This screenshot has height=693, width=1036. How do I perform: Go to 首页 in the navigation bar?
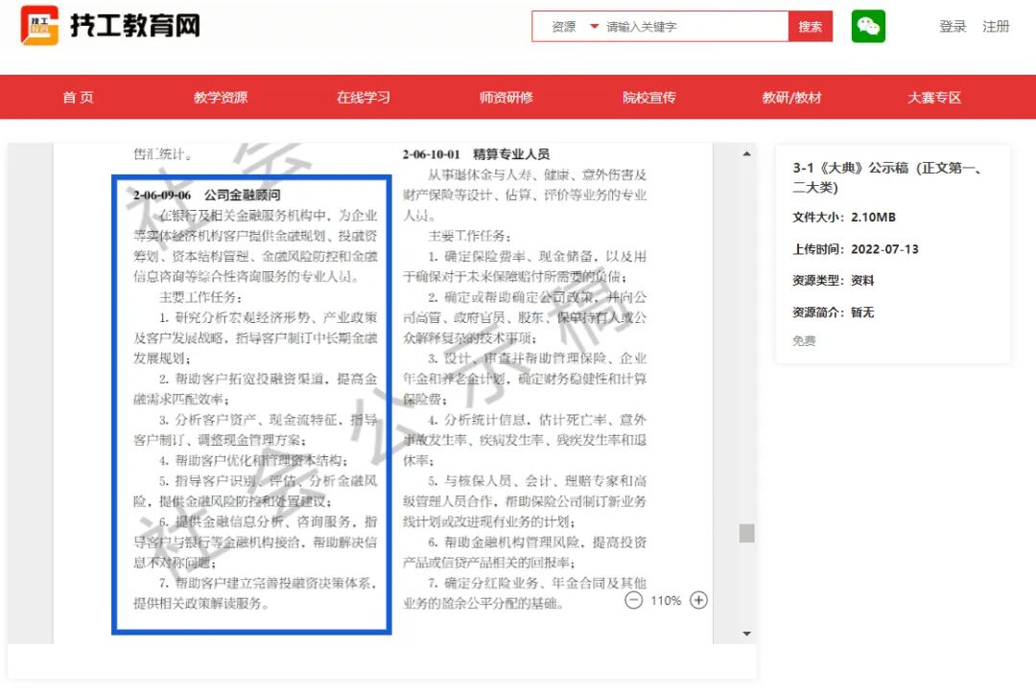pos(78,98)
